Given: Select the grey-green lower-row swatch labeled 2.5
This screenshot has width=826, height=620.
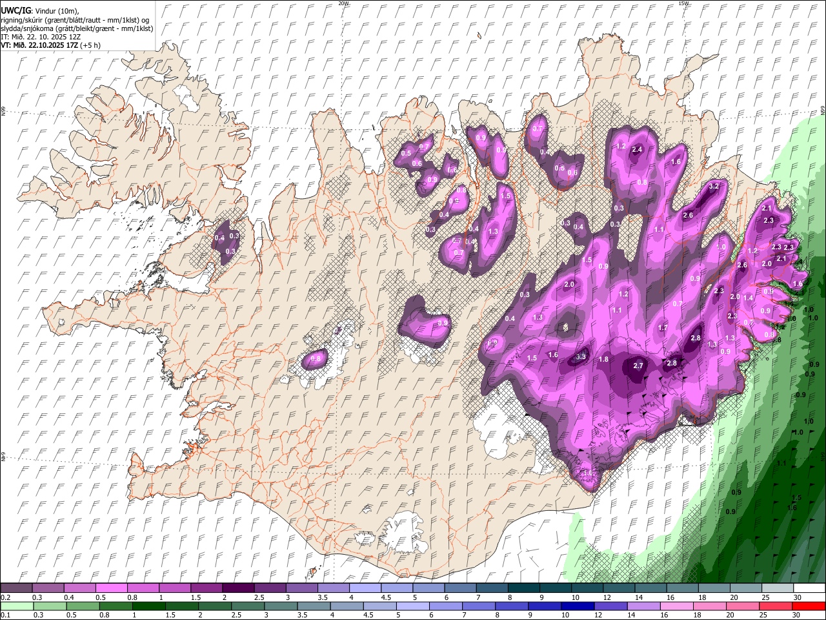Looking at the screenshot, I should [x=247, y=606].
